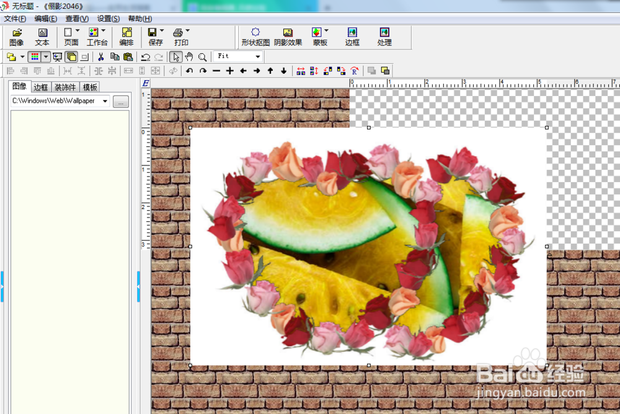Switch to the 装饰件 panel tab

[65, 87]
